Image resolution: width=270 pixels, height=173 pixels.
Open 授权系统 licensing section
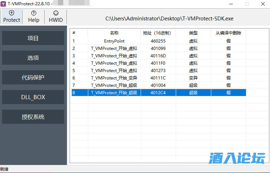point(33,117)
